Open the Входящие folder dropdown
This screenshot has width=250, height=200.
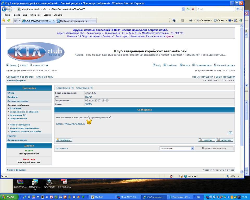(x=177, y=148)
